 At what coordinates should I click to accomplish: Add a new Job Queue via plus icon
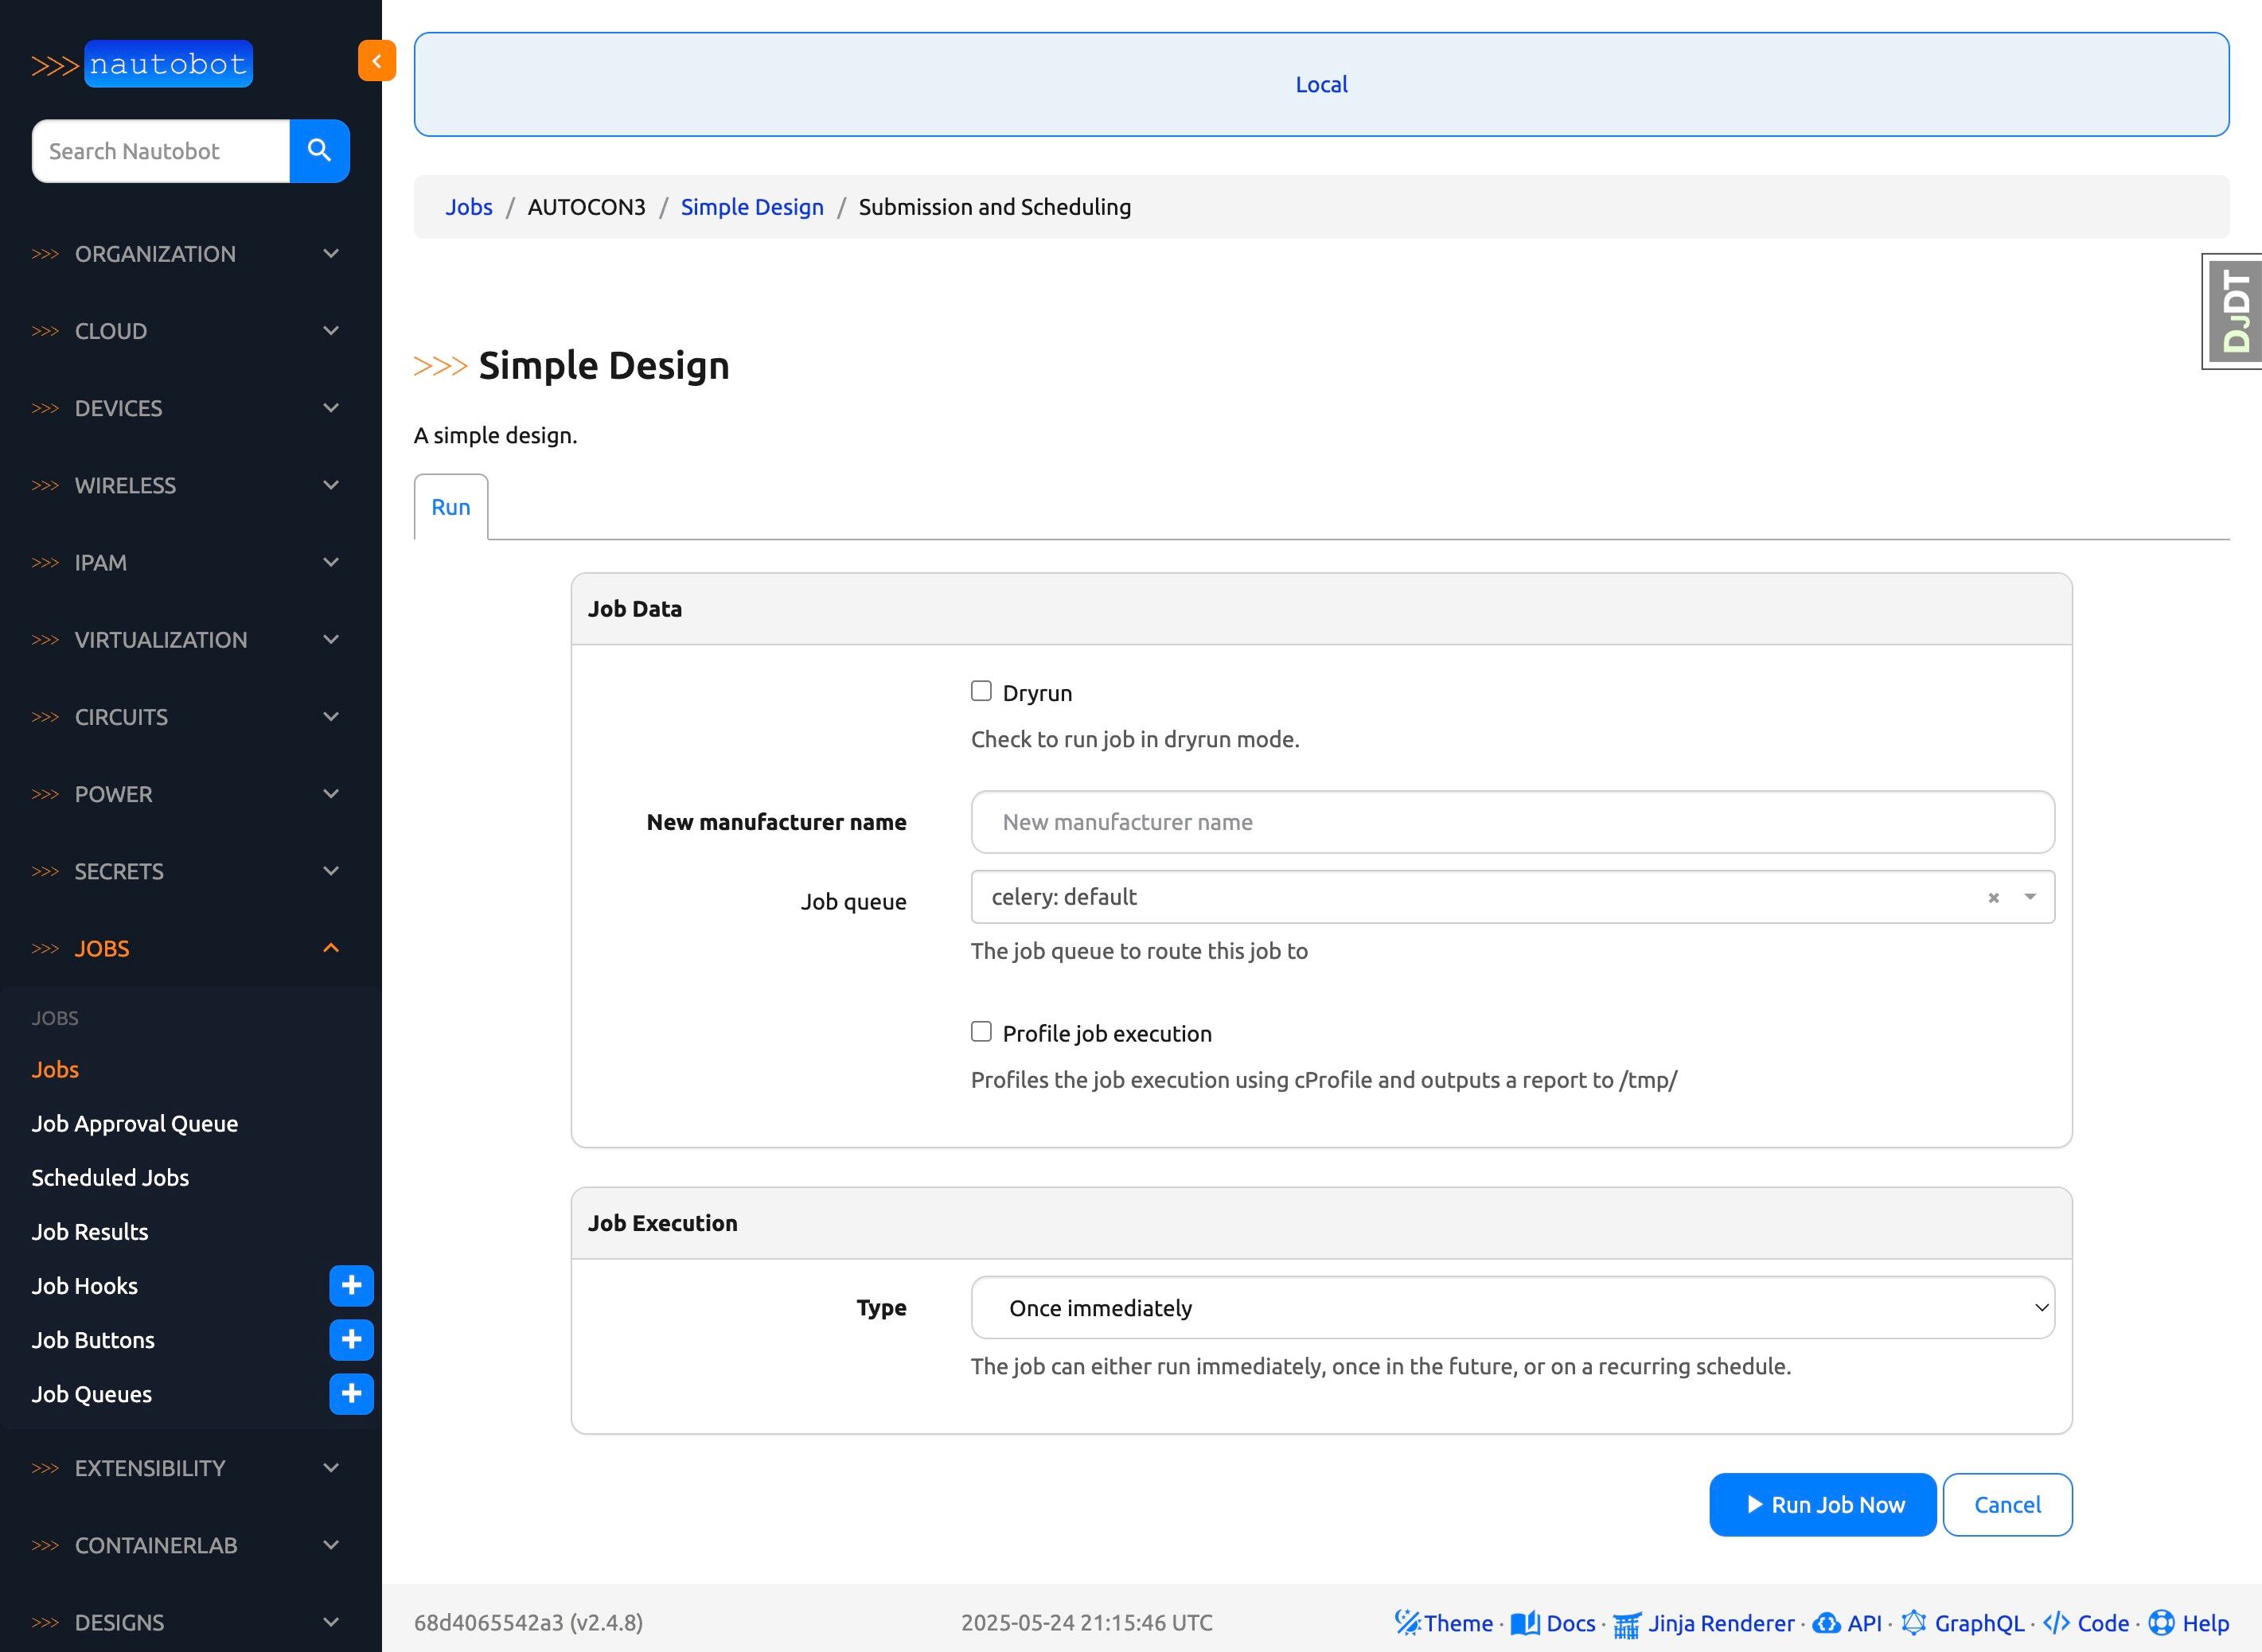coord(351,1394)
